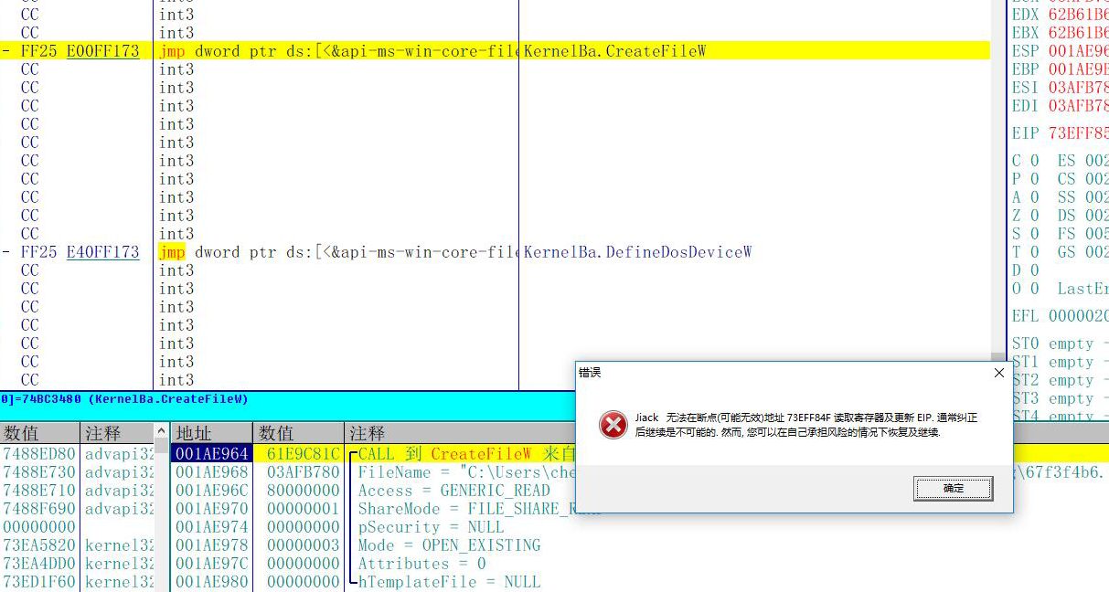Click the Attributes = 0 stack entry
This screenshot has width=1109, height=592.
click(421, 564)
